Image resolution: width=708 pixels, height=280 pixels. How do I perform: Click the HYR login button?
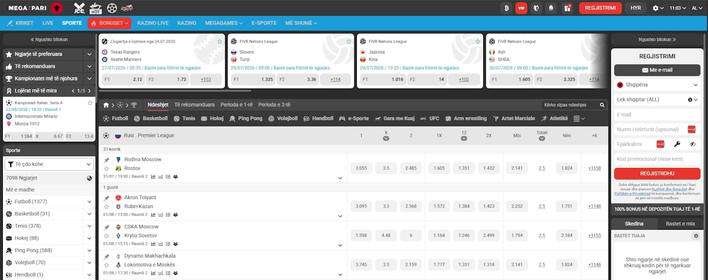(x=636, y=8)
